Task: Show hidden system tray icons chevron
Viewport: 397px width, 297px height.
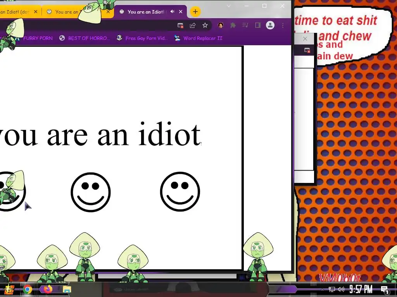Action: [x=322, y=289]
